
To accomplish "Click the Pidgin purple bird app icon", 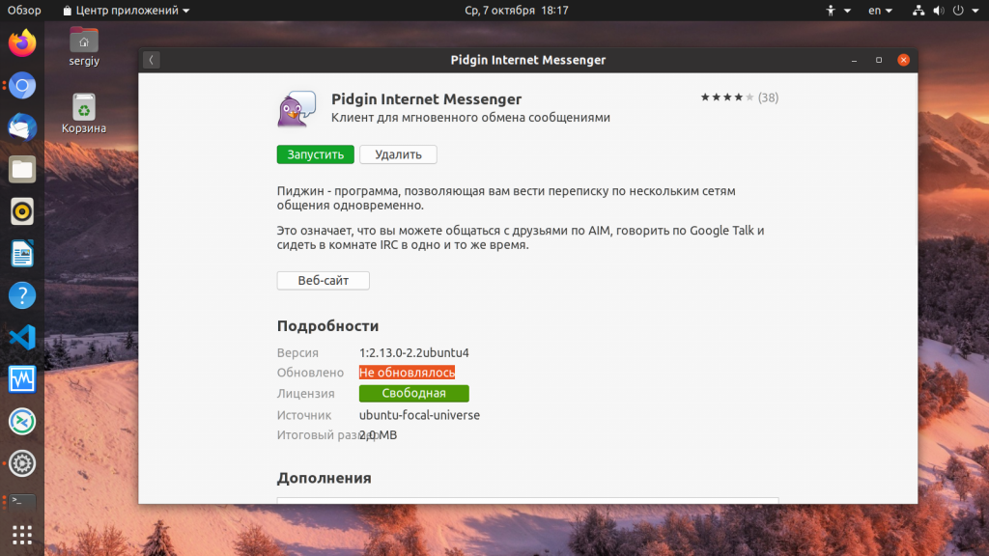I will pyautogui.click(x=297, y=108).
